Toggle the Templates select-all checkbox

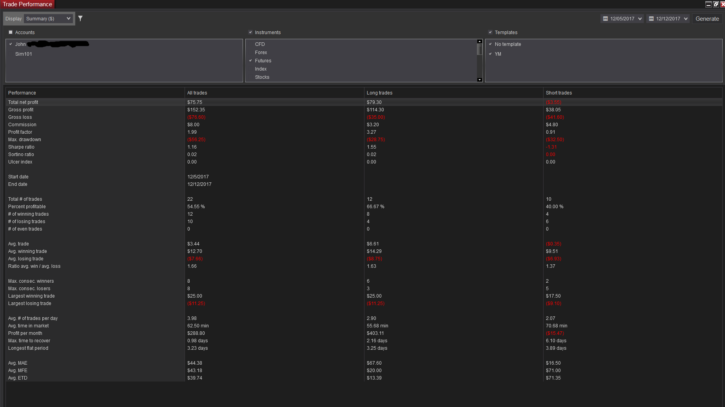pyautogui.click(x=490, y=32)
